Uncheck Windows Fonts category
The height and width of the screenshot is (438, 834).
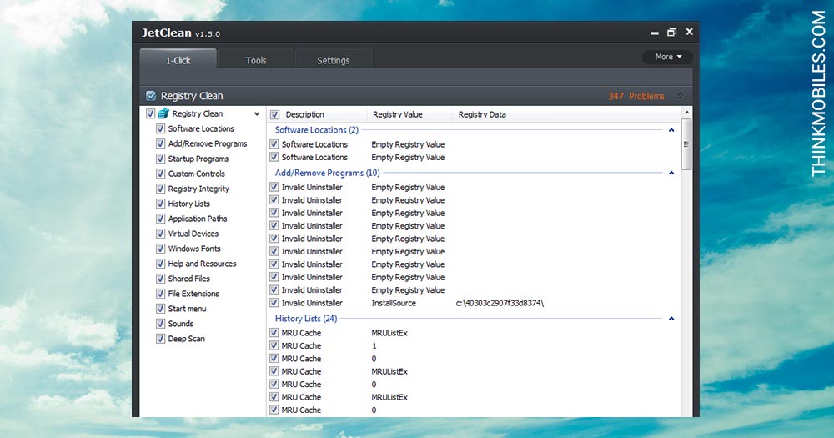pyautogui.click(x=160, y=249)
